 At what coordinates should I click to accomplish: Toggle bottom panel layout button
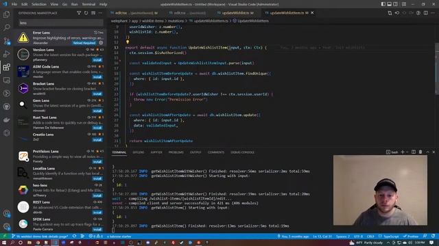pos(389,4)
